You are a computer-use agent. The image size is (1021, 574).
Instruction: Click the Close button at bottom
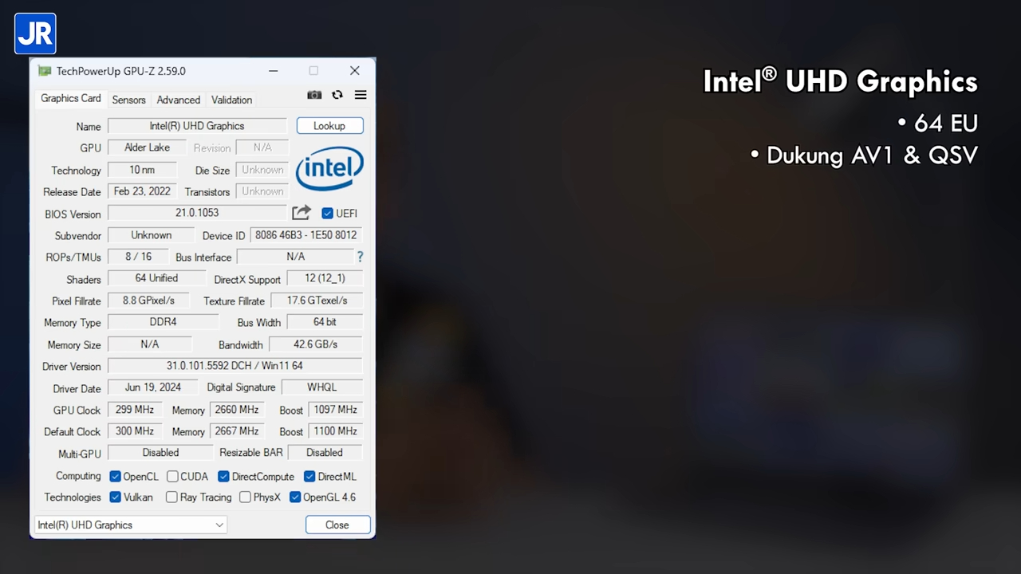pos(337,525)
